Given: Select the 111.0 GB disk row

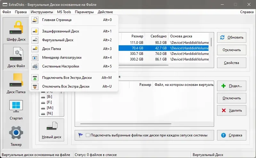Looking at the screenshot, I should 164,43.
